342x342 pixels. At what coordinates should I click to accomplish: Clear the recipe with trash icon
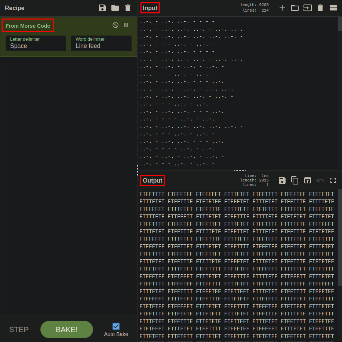click(x=128, y=8)
